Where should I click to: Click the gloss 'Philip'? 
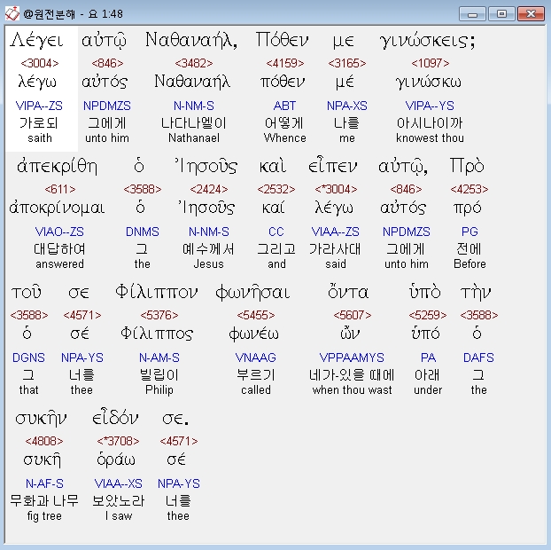[159, 390]
